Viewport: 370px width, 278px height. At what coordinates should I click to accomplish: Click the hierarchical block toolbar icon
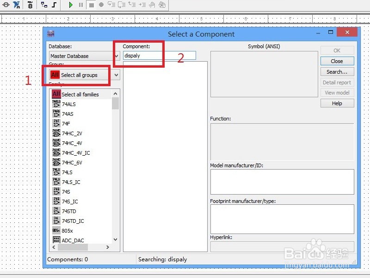tap(44, 5)
